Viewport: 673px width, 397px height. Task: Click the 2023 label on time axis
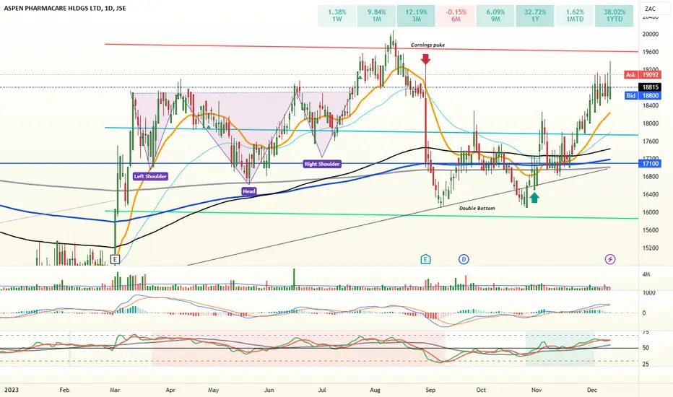(x=11, y=390)
